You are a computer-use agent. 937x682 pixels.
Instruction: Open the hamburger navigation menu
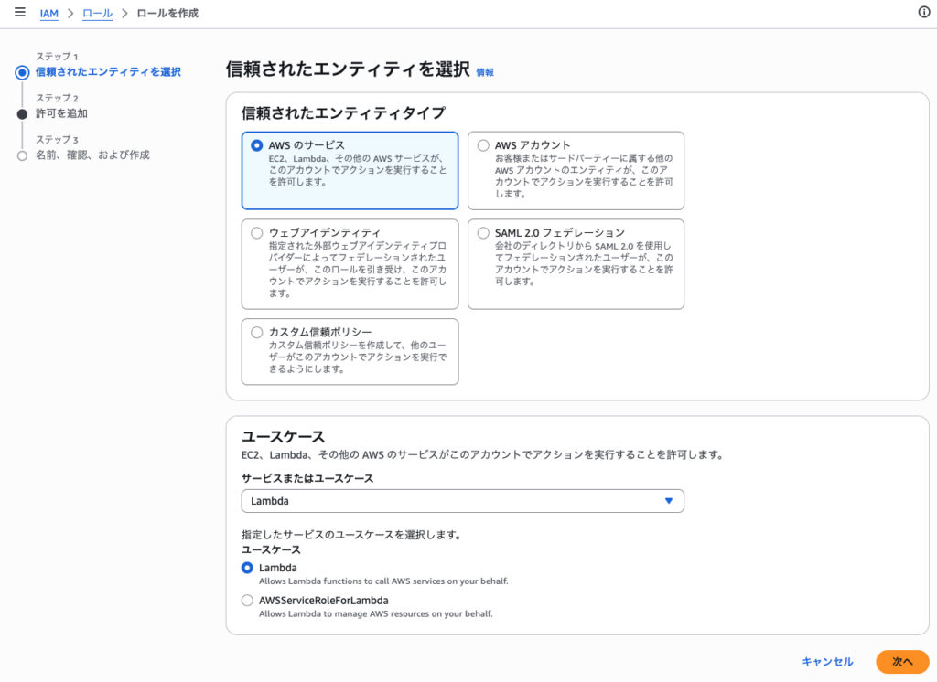pyautogui.click(x=19, y=13)
